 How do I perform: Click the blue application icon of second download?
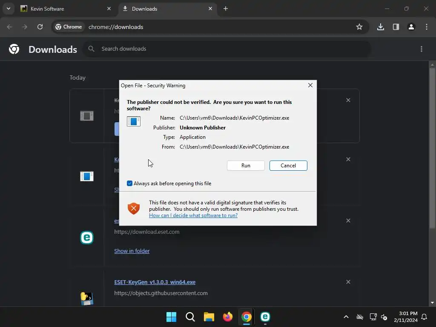(x=87, y=176)
